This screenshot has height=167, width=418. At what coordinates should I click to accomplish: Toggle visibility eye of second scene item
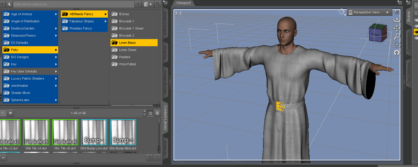pos(416,26)
